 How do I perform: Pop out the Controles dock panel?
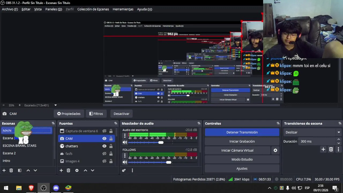click(x=278, y=123)
